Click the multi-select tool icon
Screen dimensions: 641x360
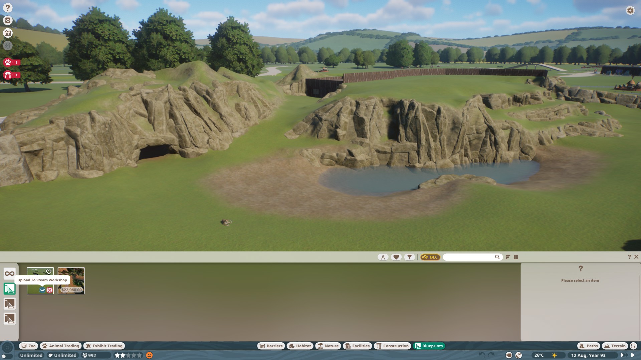click(x=633, y=346)
